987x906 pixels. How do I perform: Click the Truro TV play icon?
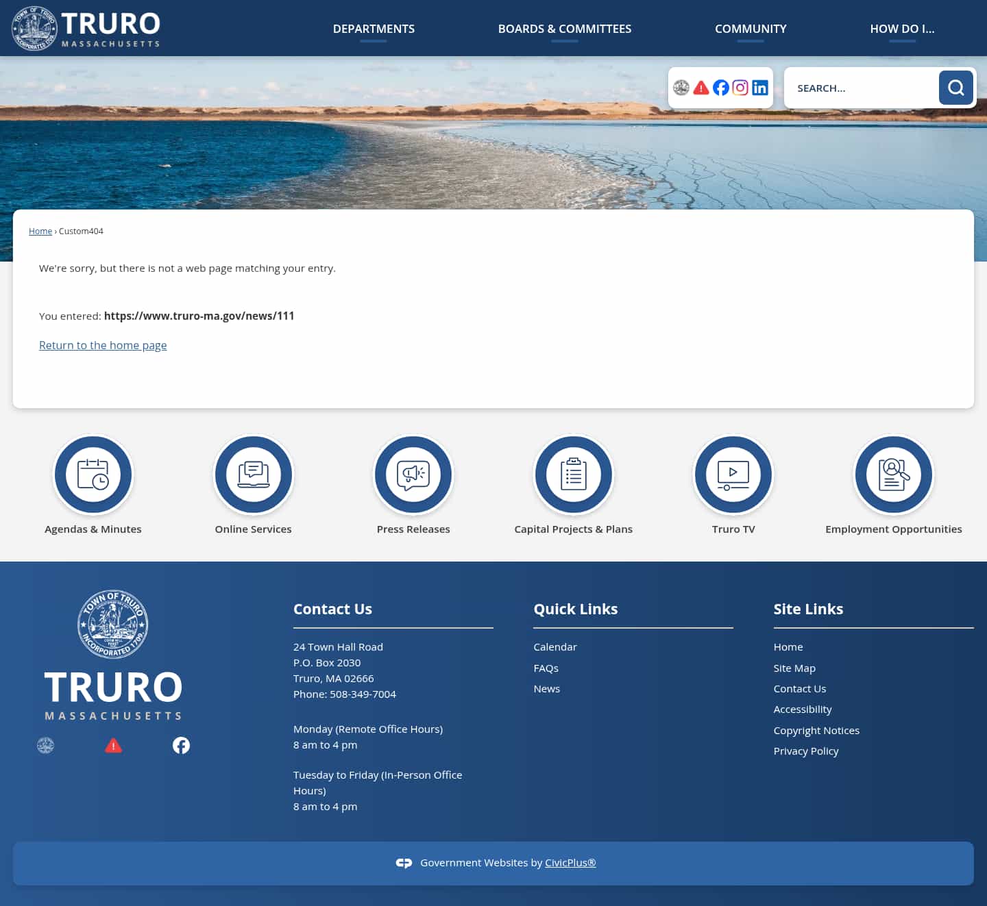pyautogui.click(x=733, y=475)
